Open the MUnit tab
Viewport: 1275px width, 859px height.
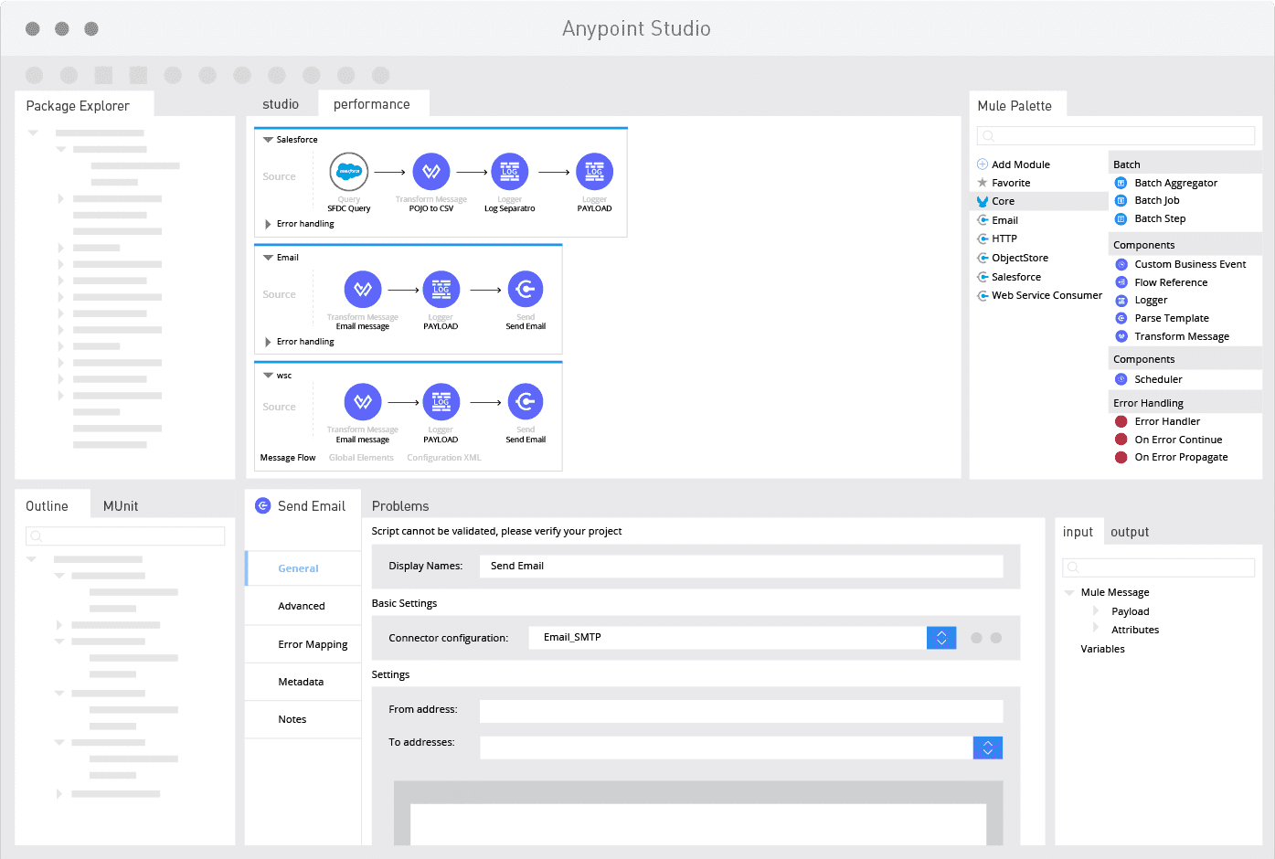[121, 506]
